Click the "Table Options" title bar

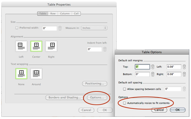[152, 52]
